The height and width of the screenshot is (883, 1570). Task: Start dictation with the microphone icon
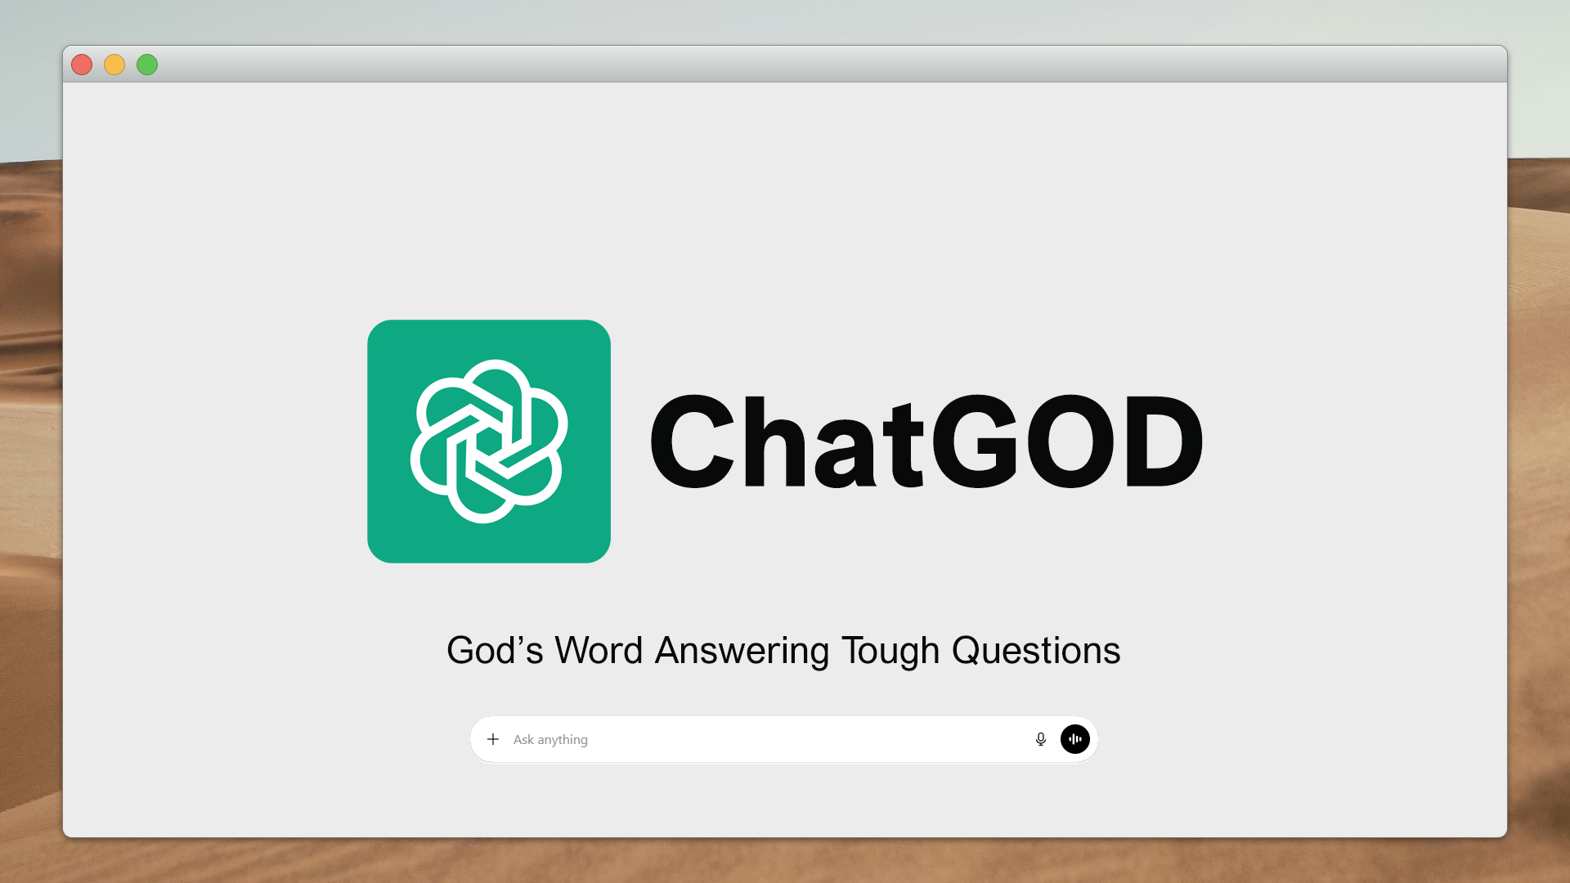click(1040, 739)
